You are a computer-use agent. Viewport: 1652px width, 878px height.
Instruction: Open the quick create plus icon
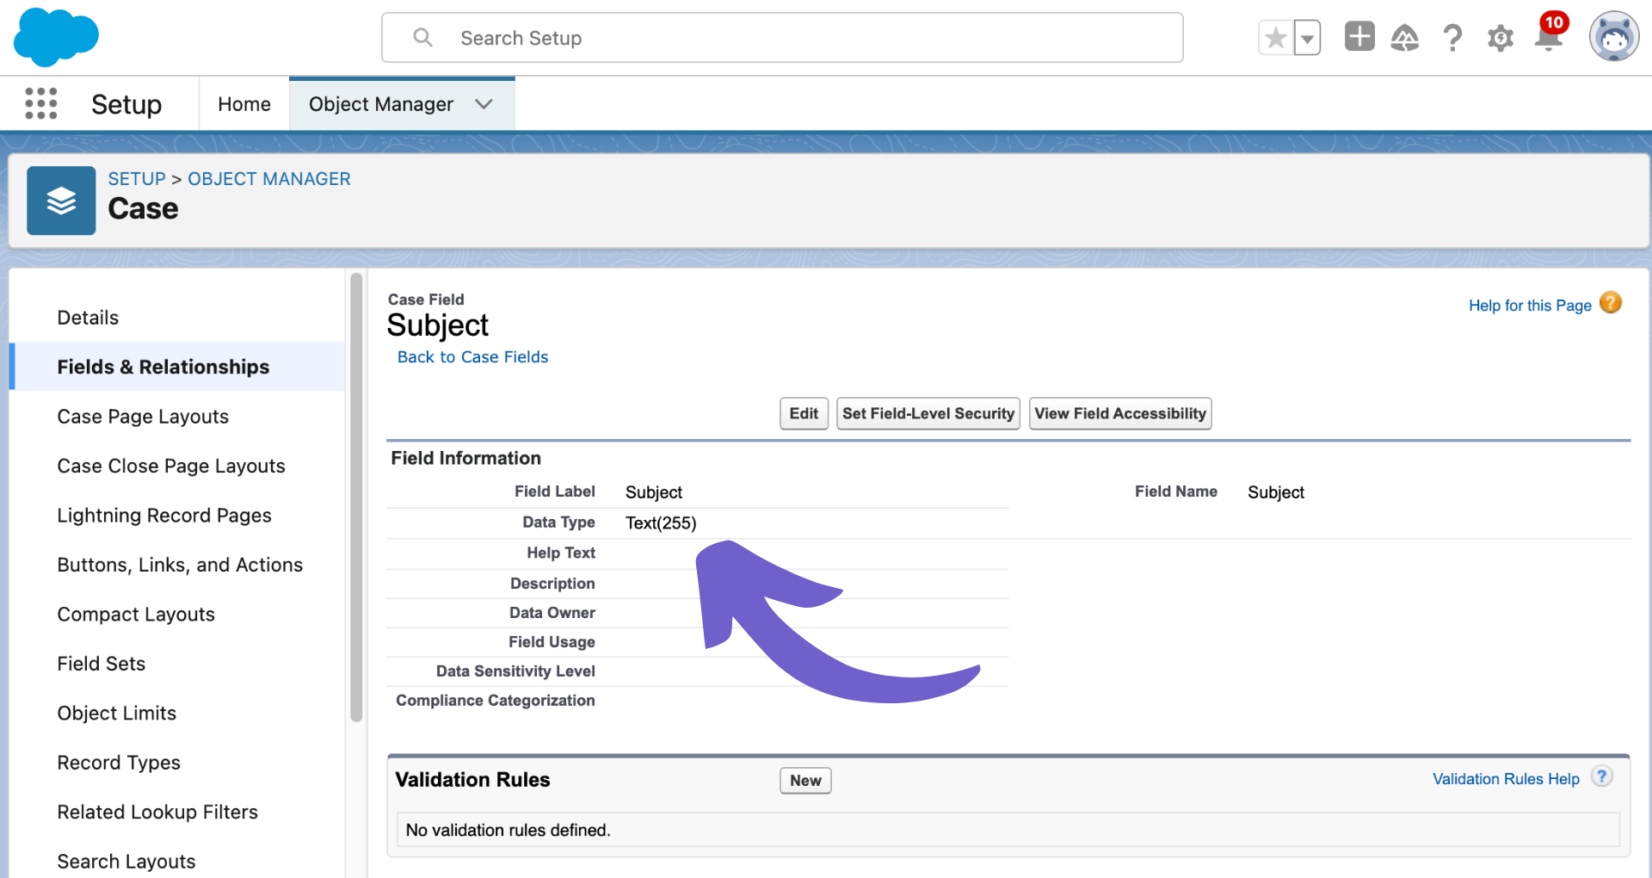(x=1359, y=37)
